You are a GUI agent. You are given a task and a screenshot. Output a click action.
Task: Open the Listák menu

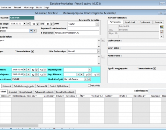(39, 8)
